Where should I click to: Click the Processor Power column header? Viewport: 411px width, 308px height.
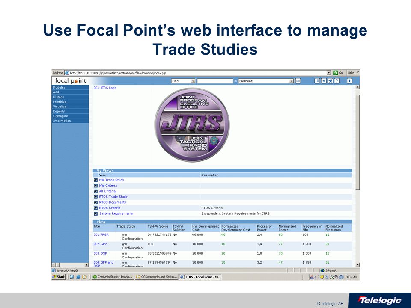pos(264,228)
